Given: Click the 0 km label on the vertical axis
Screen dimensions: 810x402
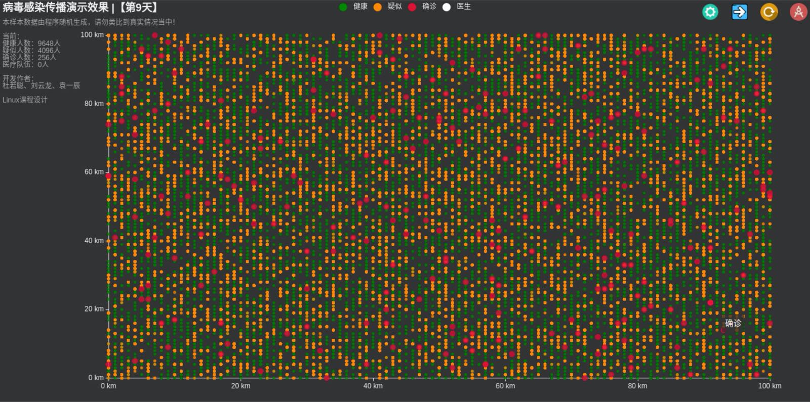Looking at the screenshot, I should point(96,378).
